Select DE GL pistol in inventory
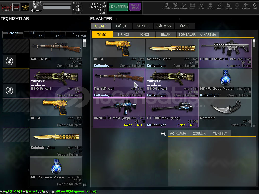This screenshot has height=194, width=259. pyautogui.click(x=119, y=54)
